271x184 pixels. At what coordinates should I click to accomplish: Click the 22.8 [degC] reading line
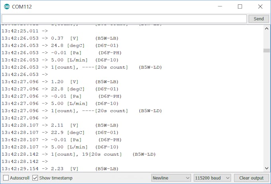point(60,89)
